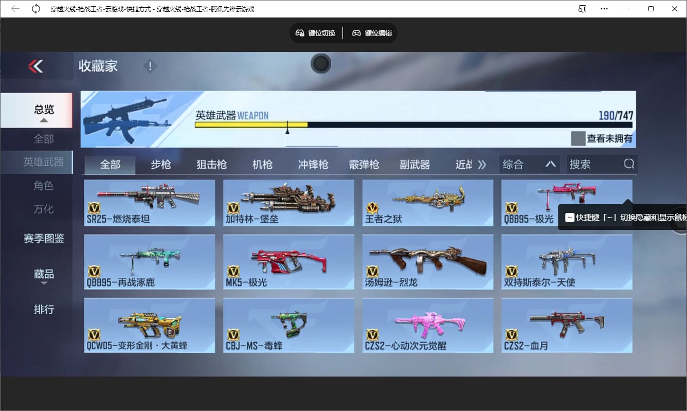This screenshot has width=687, height=411.
Task: Open the 王者之狱 weapon card
Action: pos(428,203)
